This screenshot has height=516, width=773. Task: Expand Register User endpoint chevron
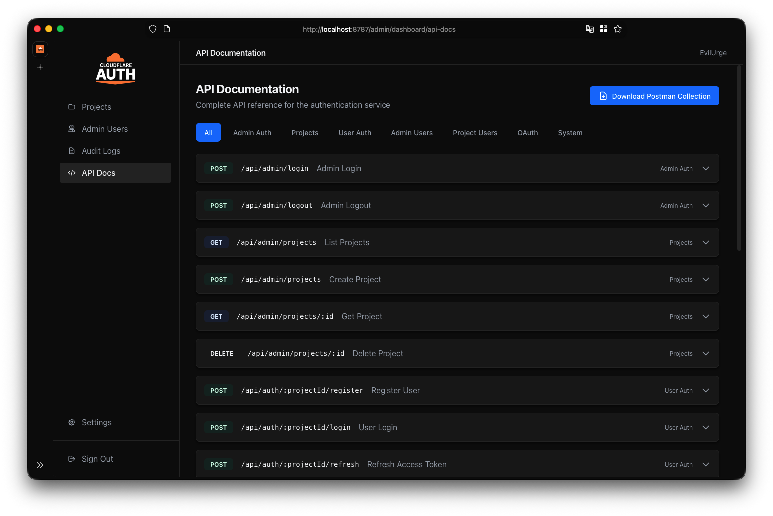click(706, 390)
